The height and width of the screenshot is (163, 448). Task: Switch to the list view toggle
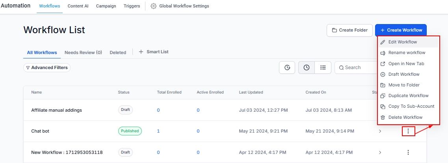point(323,67)
